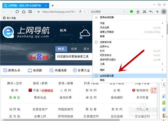168x121 pixels.
Task: Expand the 帮助 submenu
Action: point(129,80)
